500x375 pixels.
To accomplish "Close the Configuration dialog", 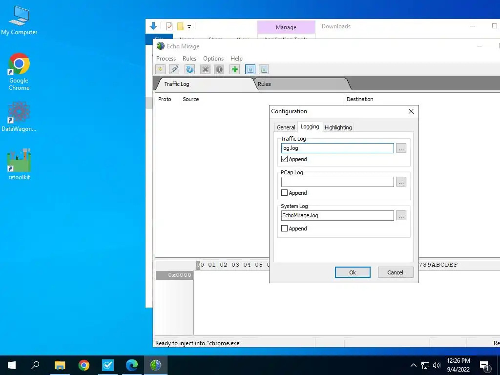I will 411,111.
